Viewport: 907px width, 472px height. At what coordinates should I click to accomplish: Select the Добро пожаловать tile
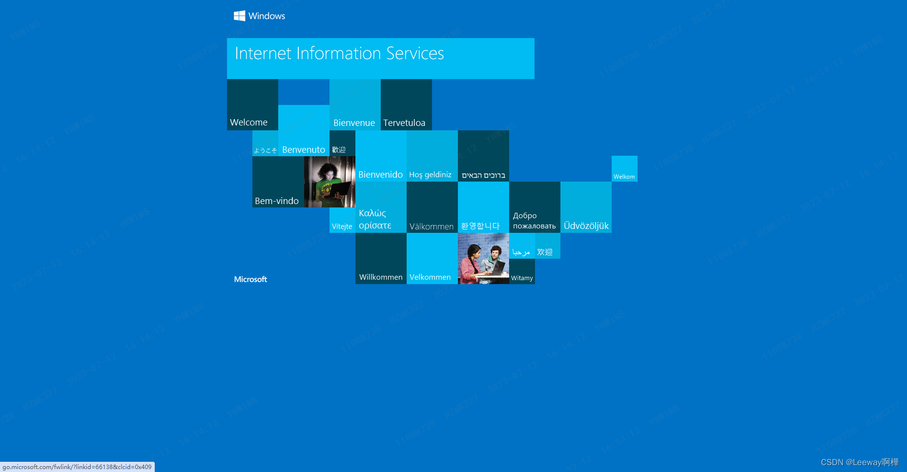pos(535,207)
